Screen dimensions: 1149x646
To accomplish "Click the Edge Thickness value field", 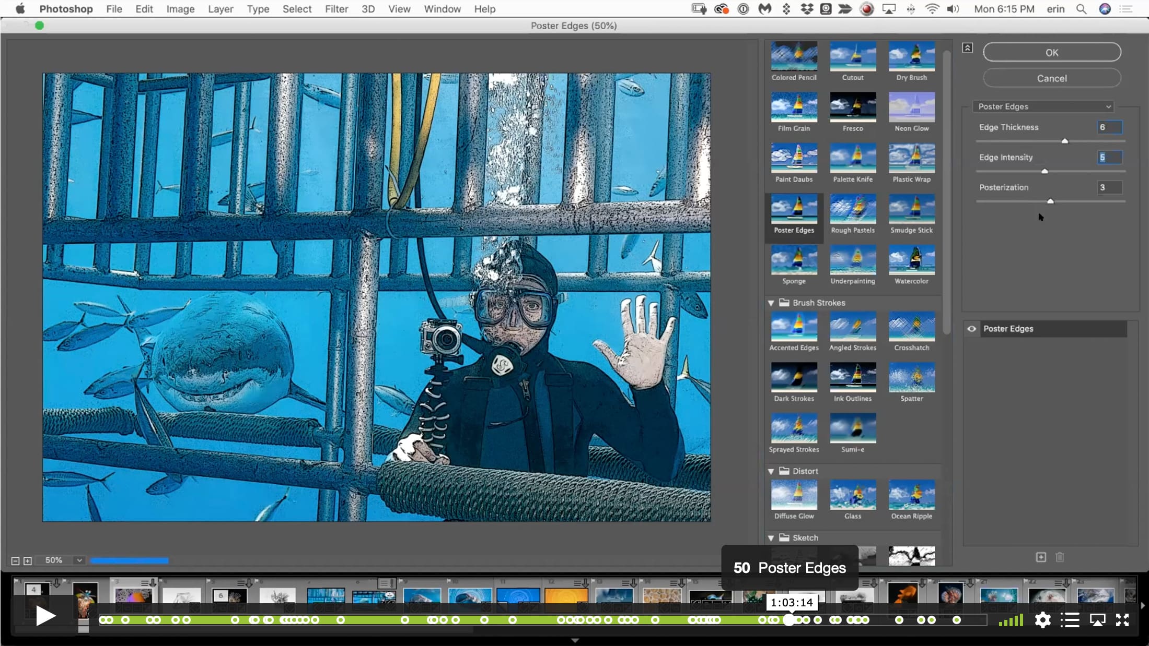I will pyautogui.click(x=1109, y=127).
